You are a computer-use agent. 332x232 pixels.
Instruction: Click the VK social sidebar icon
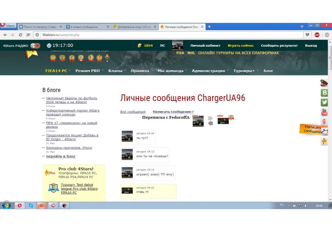(324, 93)
